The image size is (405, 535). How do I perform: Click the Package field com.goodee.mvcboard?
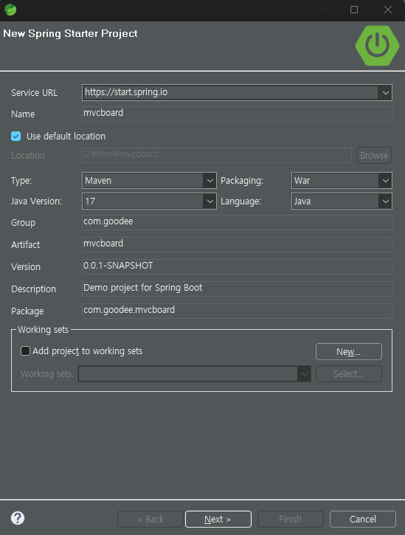coord(237,311)
